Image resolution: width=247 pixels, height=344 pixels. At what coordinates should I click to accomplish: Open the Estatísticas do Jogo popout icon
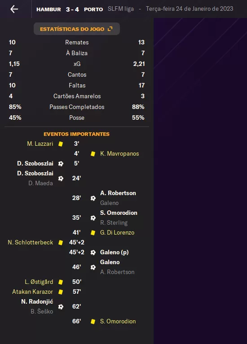[110, 29]
